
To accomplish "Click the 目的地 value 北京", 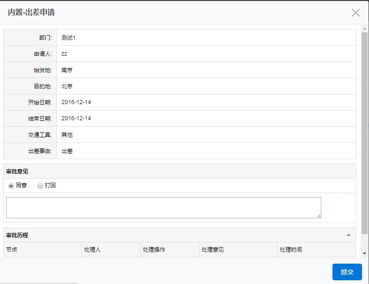I will click(x=67, y=86).
